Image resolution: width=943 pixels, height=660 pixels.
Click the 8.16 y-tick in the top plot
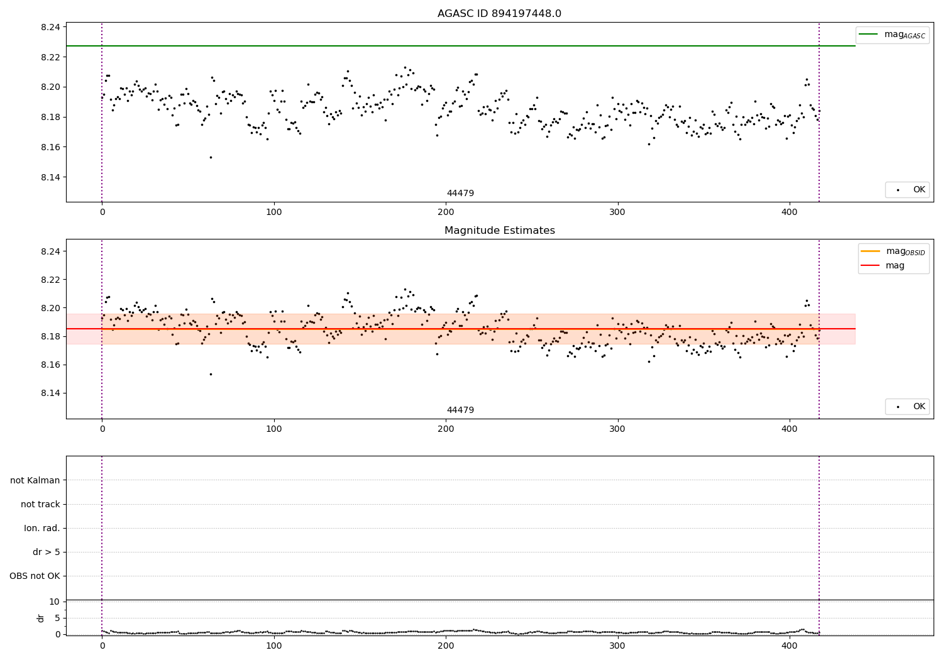tap(51, 147)
